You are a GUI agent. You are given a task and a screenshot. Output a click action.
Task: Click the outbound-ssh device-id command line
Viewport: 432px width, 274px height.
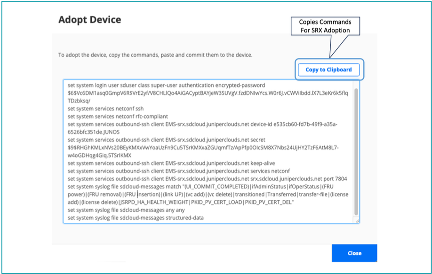202,124
